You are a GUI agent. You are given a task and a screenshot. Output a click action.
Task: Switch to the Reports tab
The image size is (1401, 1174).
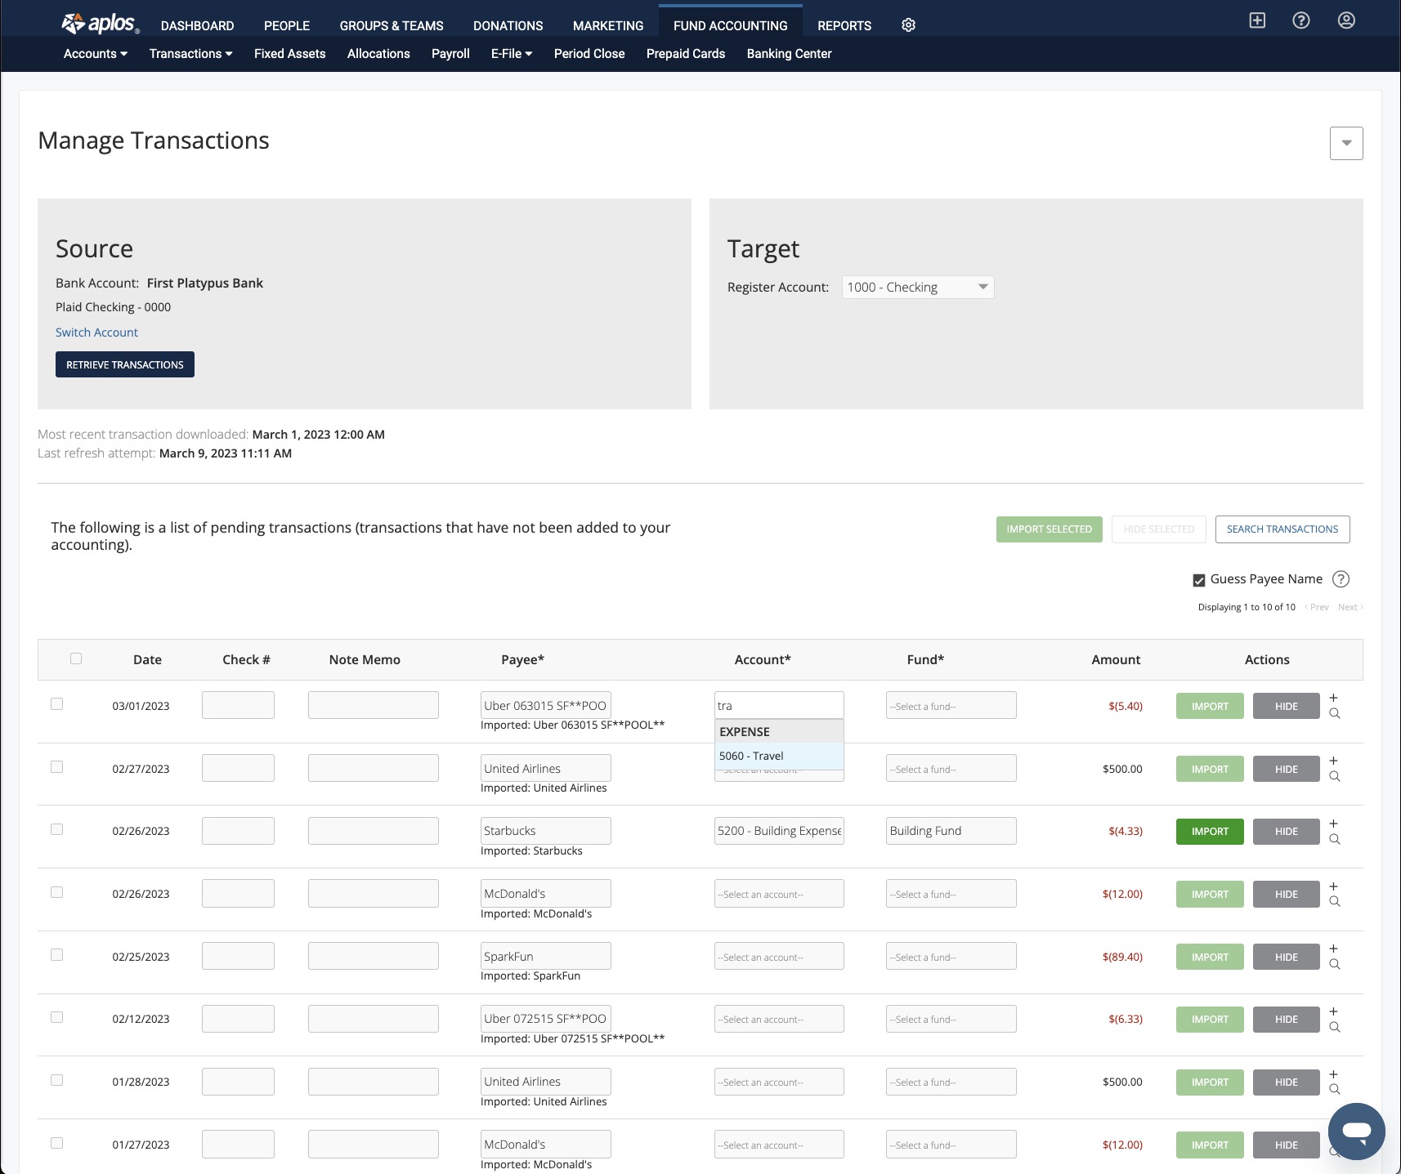tap(844, 25)
